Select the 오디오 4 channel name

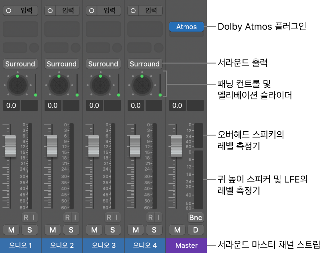pos(145,245)
